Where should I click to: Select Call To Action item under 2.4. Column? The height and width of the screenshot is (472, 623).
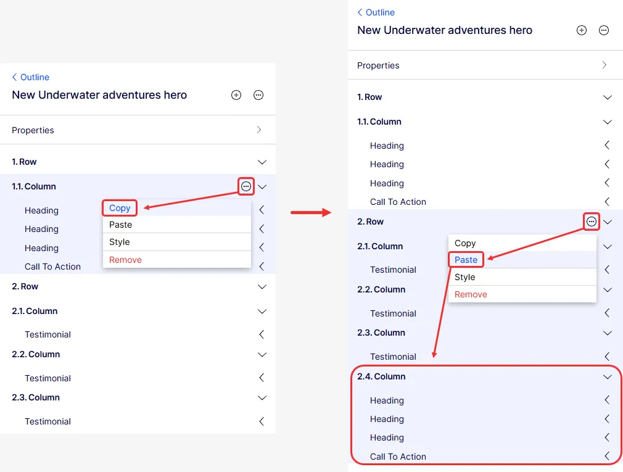pos(398,457)
